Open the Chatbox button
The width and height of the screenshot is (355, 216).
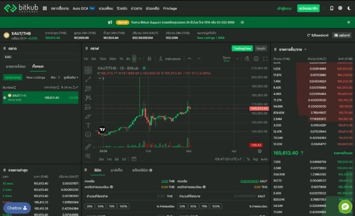click(17, 208)
